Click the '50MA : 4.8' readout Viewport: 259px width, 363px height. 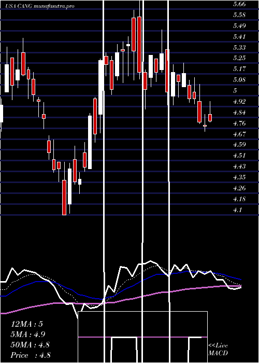click(30, 345)
